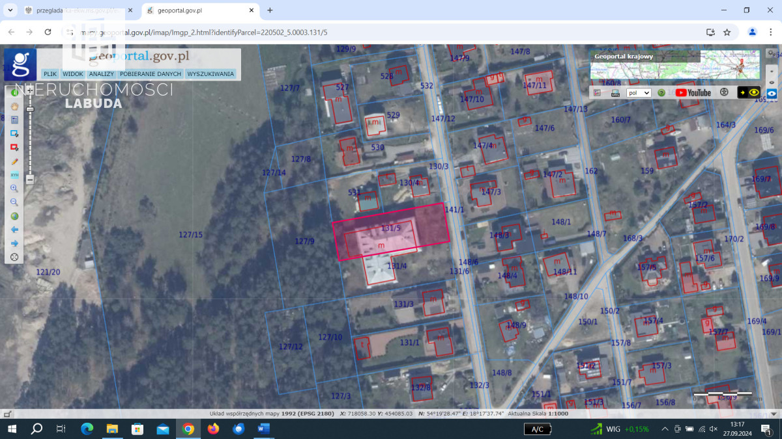
Task: Switch to the geoportal.gov.pl browser tab
Action: (200, 10)
